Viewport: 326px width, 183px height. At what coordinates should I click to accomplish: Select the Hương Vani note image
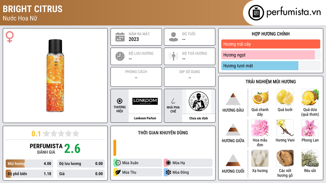[x=285, y=128]
